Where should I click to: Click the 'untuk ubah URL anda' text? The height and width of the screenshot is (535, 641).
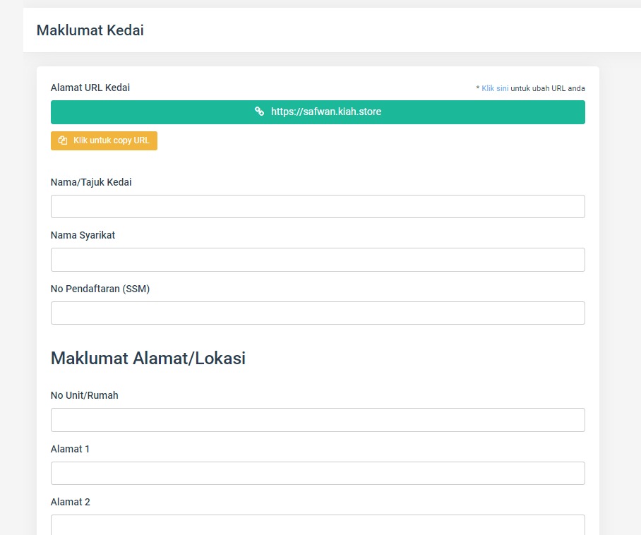[x=548, y=88]
